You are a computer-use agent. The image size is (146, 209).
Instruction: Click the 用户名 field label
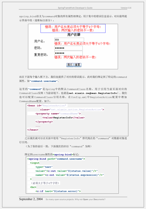tap(39, 41)
